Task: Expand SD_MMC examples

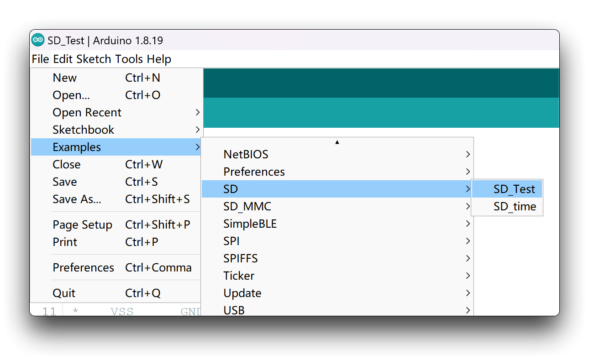Action: 337,206
